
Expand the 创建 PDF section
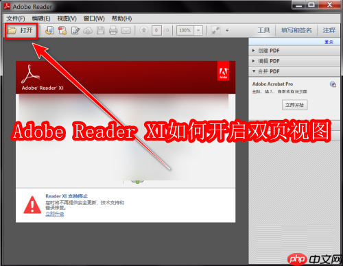pyautogui.click(x=294, y=51)
